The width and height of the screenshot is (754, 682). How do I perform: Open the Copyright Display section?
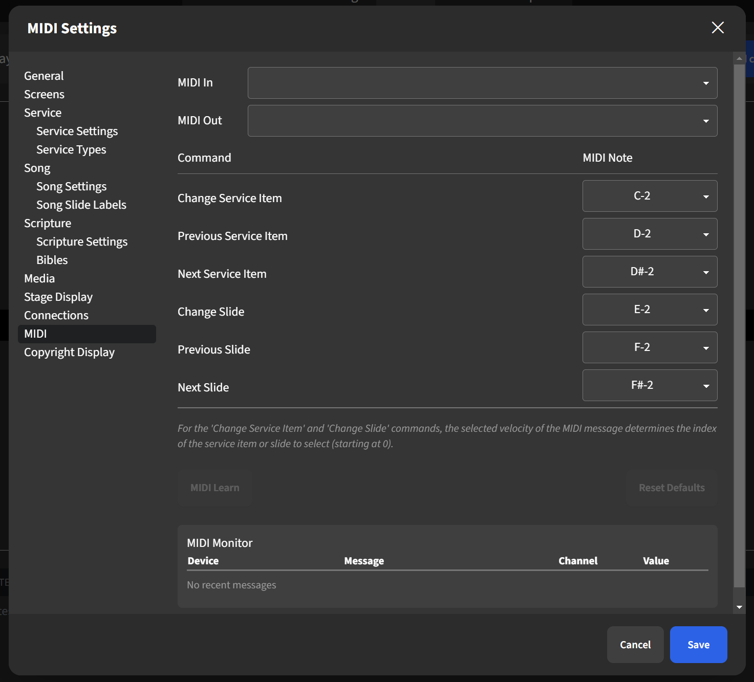[x=69, y=352]
